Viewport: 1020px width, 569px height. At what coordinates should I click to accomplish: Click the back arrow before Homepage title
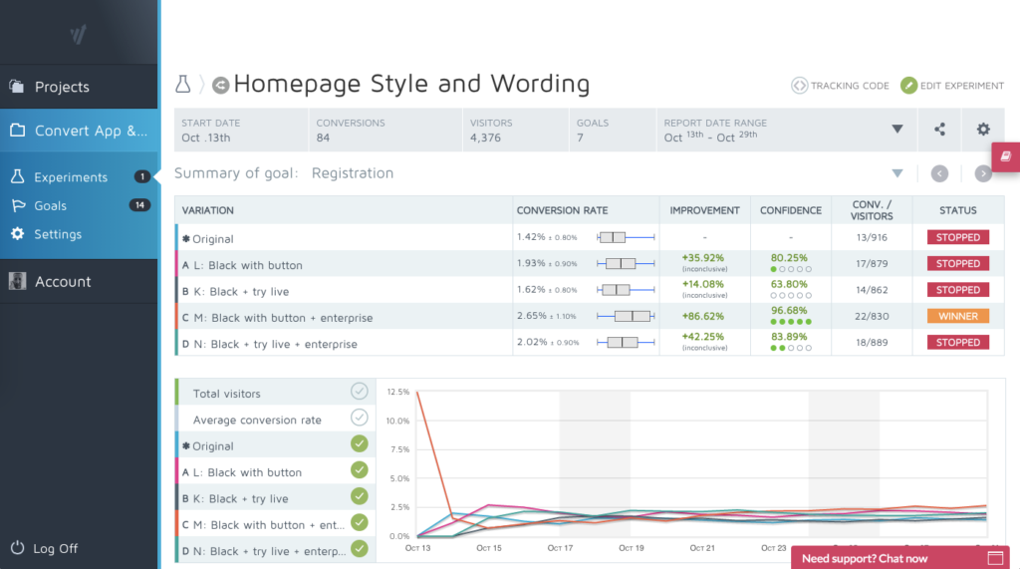[x=220, y=85]
